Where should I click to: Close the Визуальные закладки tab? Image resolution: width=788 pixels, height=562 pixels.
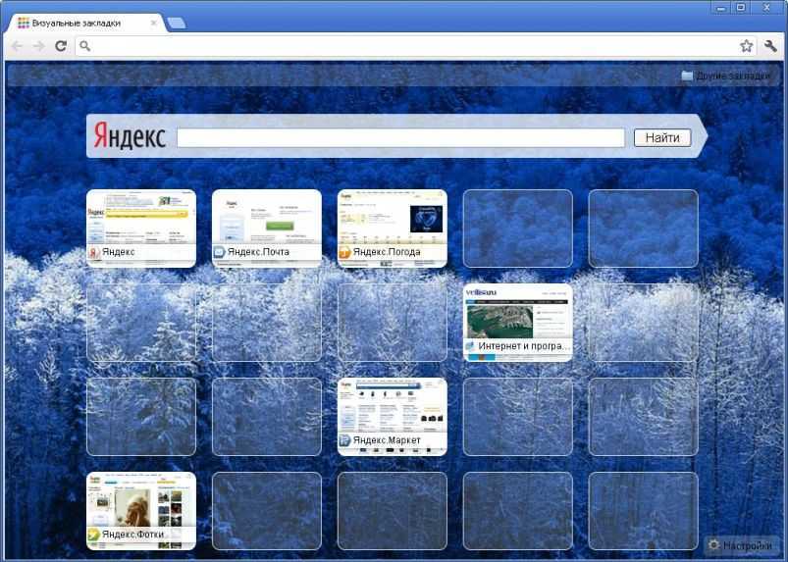[x=154, y=23]
